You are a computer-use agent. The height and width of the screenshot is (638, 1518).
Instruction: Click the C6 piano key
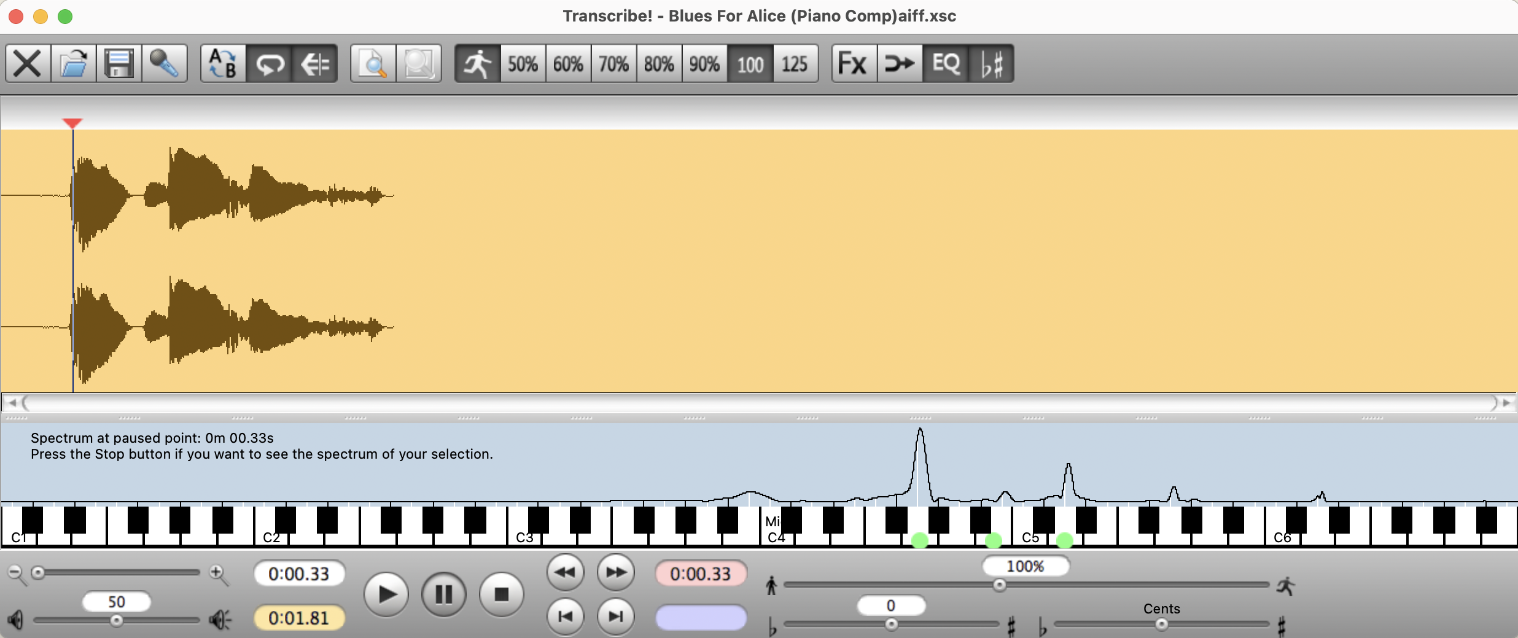coord(1282,537)
